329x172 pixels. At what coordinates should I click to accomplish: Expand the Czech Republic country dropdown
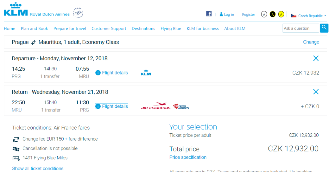click(x=309, y=16)
